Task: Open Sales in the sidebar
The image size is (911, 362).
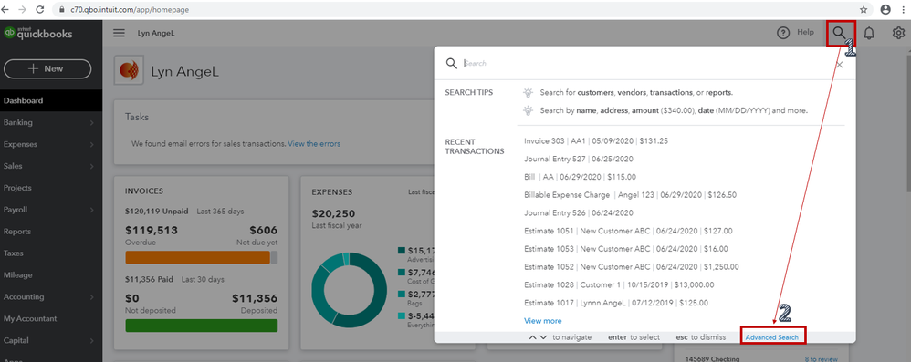Action: click(x=13, y=166)
